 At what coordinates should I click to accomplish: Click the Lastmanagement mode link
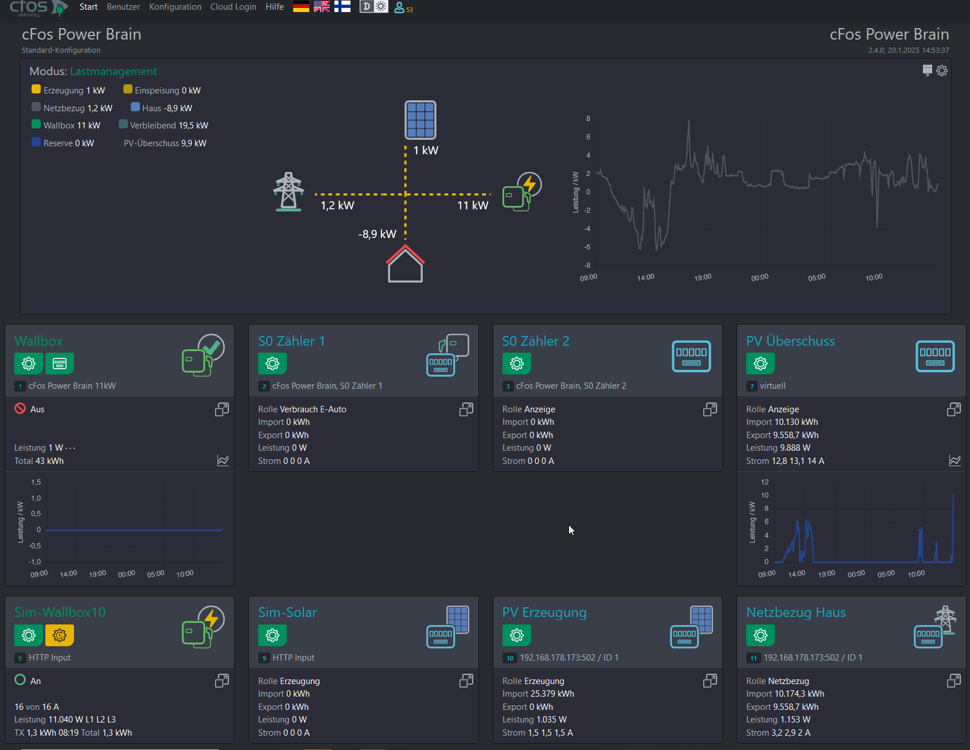114,72
